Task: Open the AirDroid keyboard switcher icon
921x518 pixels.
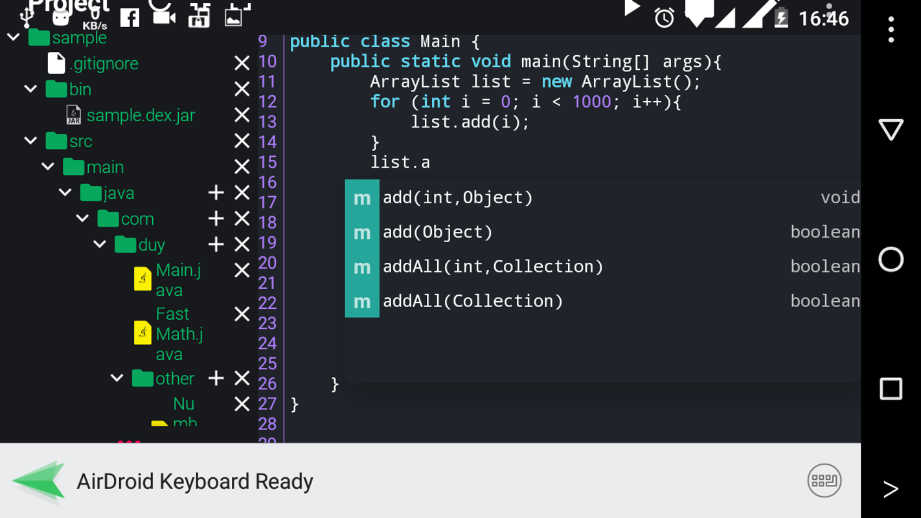Action: pos(824,480)
